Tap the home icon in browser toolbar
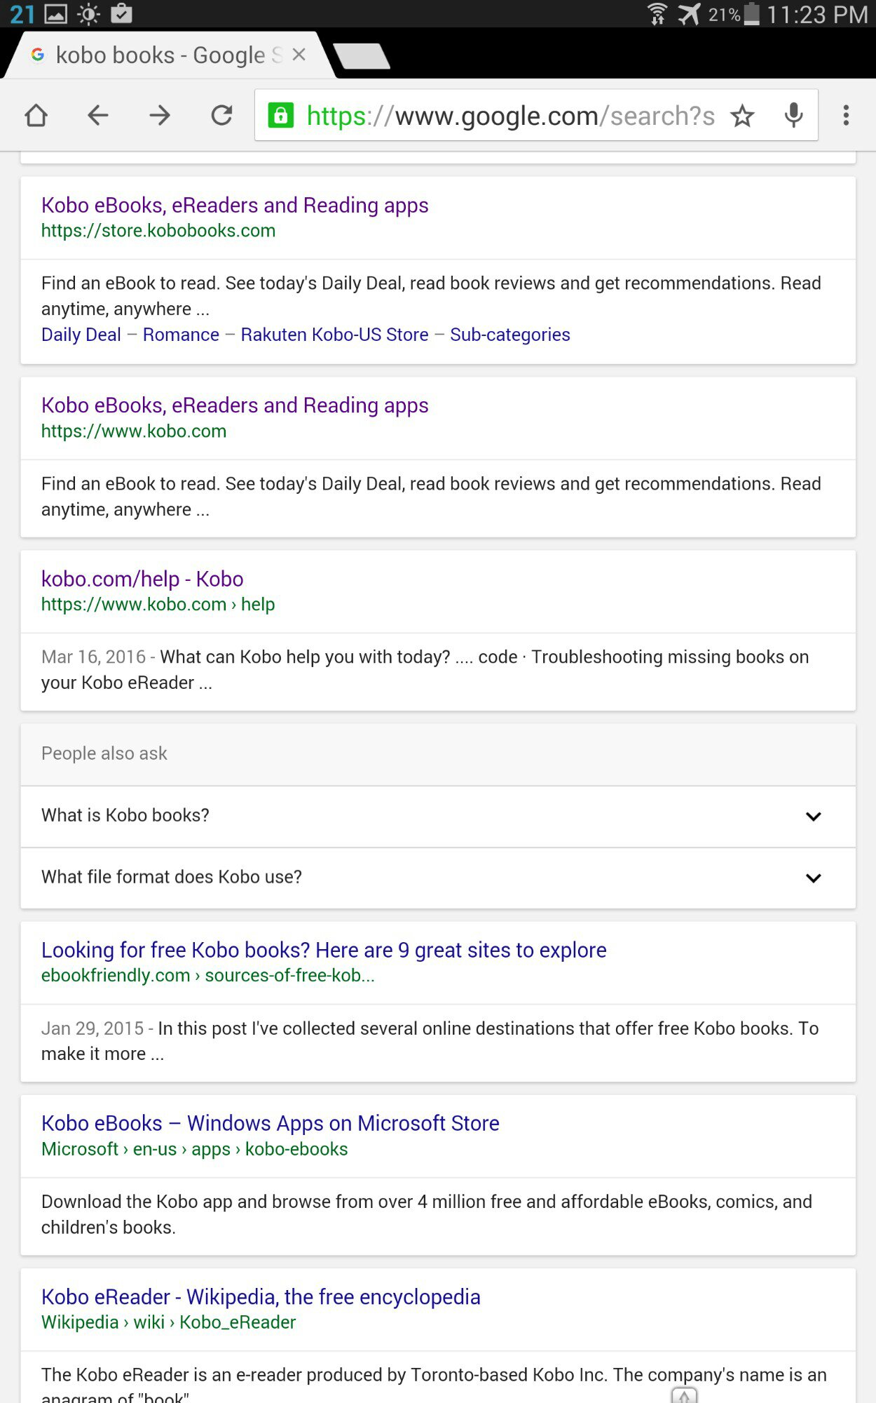The width and height of the screenshot is (876, 1403). click(x=36, y=116)
